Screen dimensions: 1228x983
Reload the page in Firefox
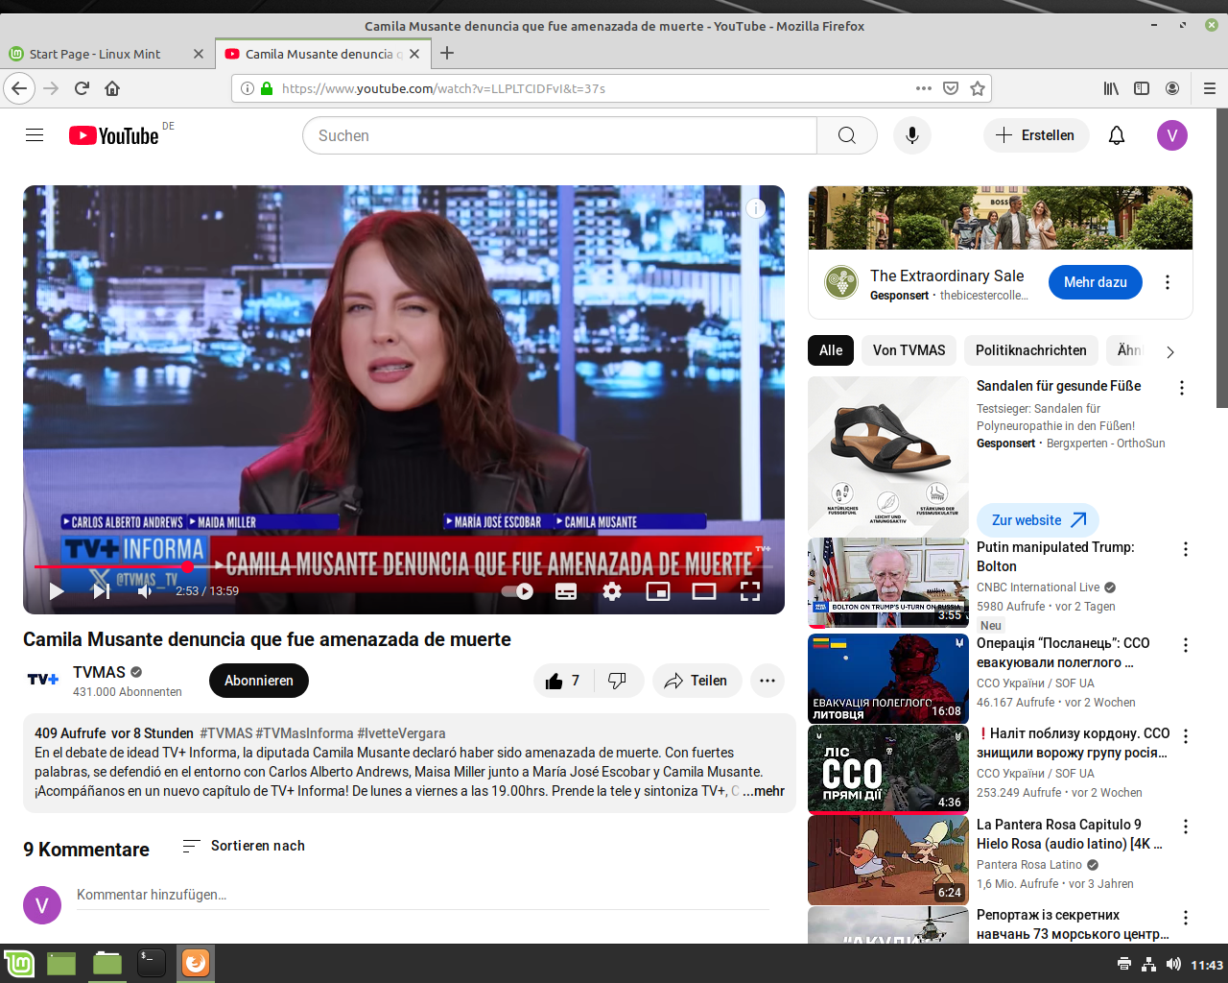[82, 88]
